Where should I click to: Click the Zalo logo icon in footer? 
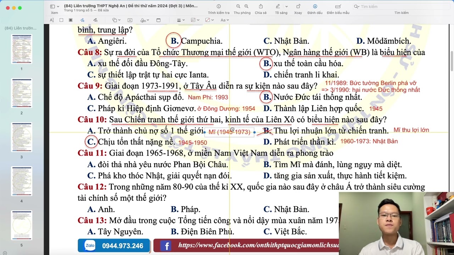90,245
